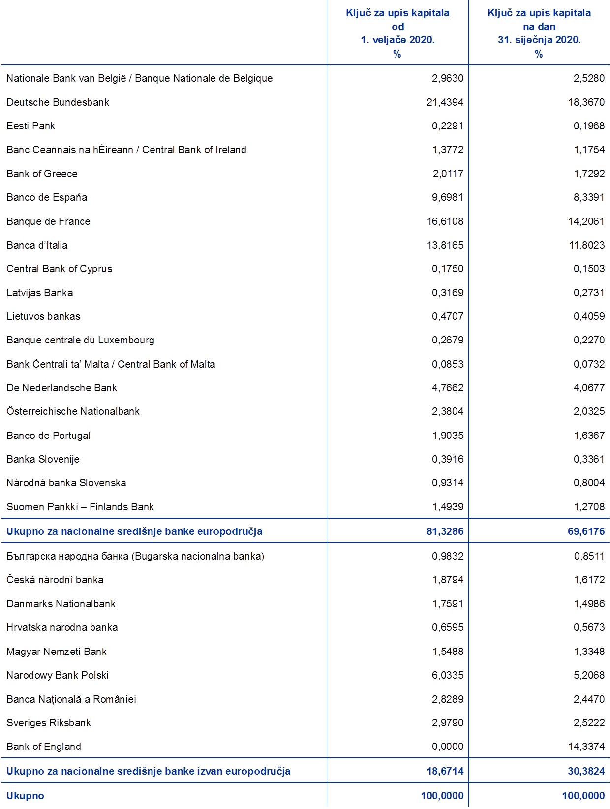Select the Magyar Nemzeti Bank label
610x809 pixels.
click(x=57, y=652)
